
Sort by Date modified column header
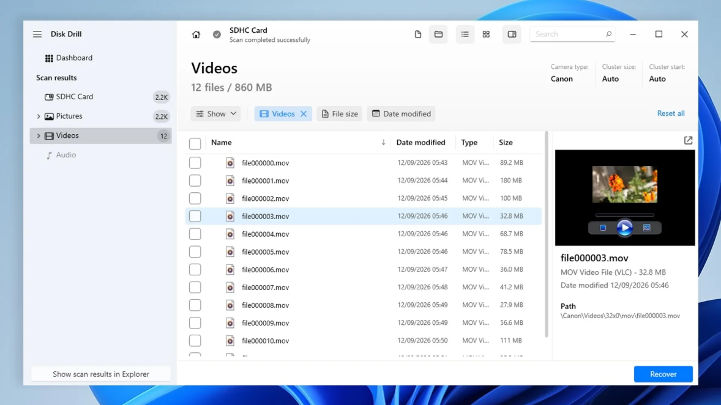click(x=421, y=142)
